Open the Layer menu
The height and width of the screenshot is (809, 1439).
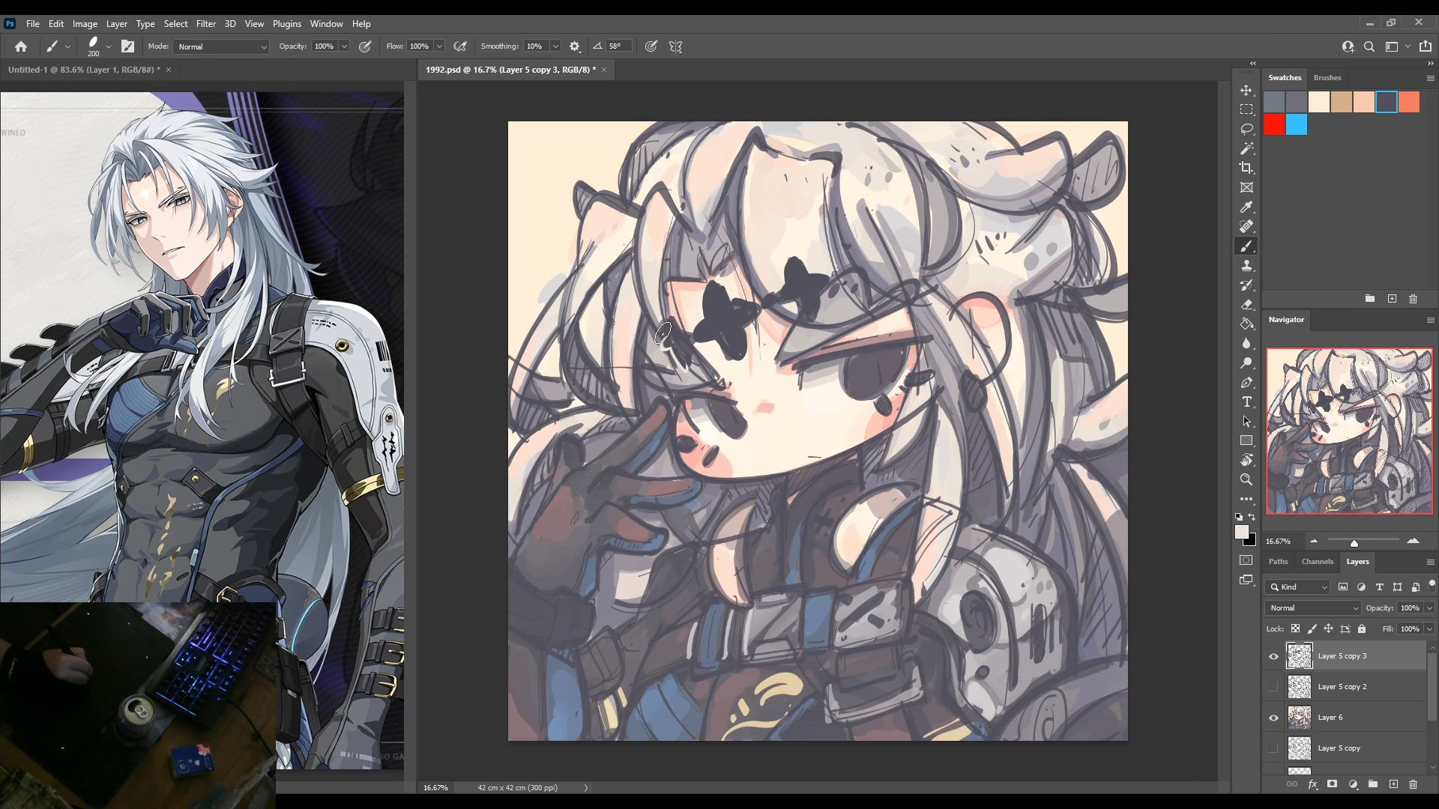click(116, 24)
